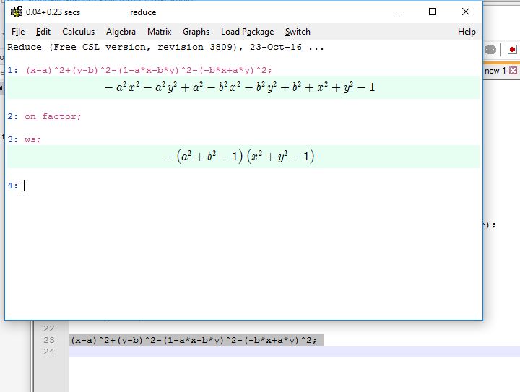This screenshot has height=392, width=520.
Task: Click the expanded polynomial output
Action: 240,87
